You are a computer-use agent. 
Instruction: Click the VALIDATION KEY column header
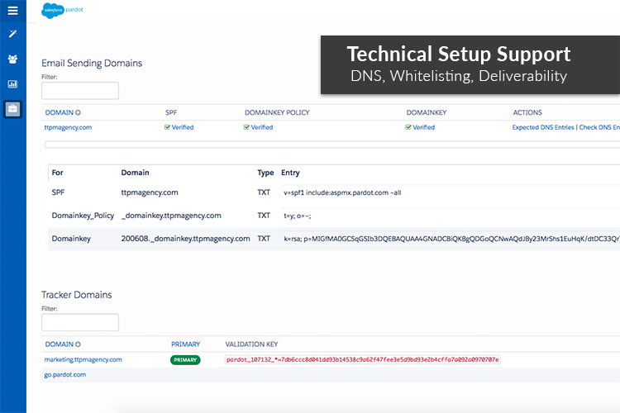pos(251,344)
